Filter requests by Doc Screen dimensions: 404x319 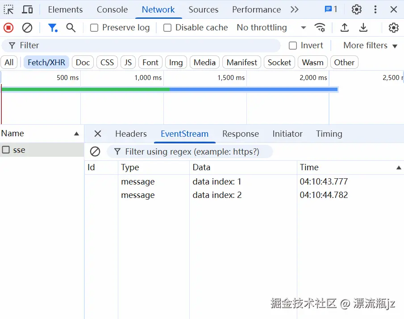click(83, 63)
